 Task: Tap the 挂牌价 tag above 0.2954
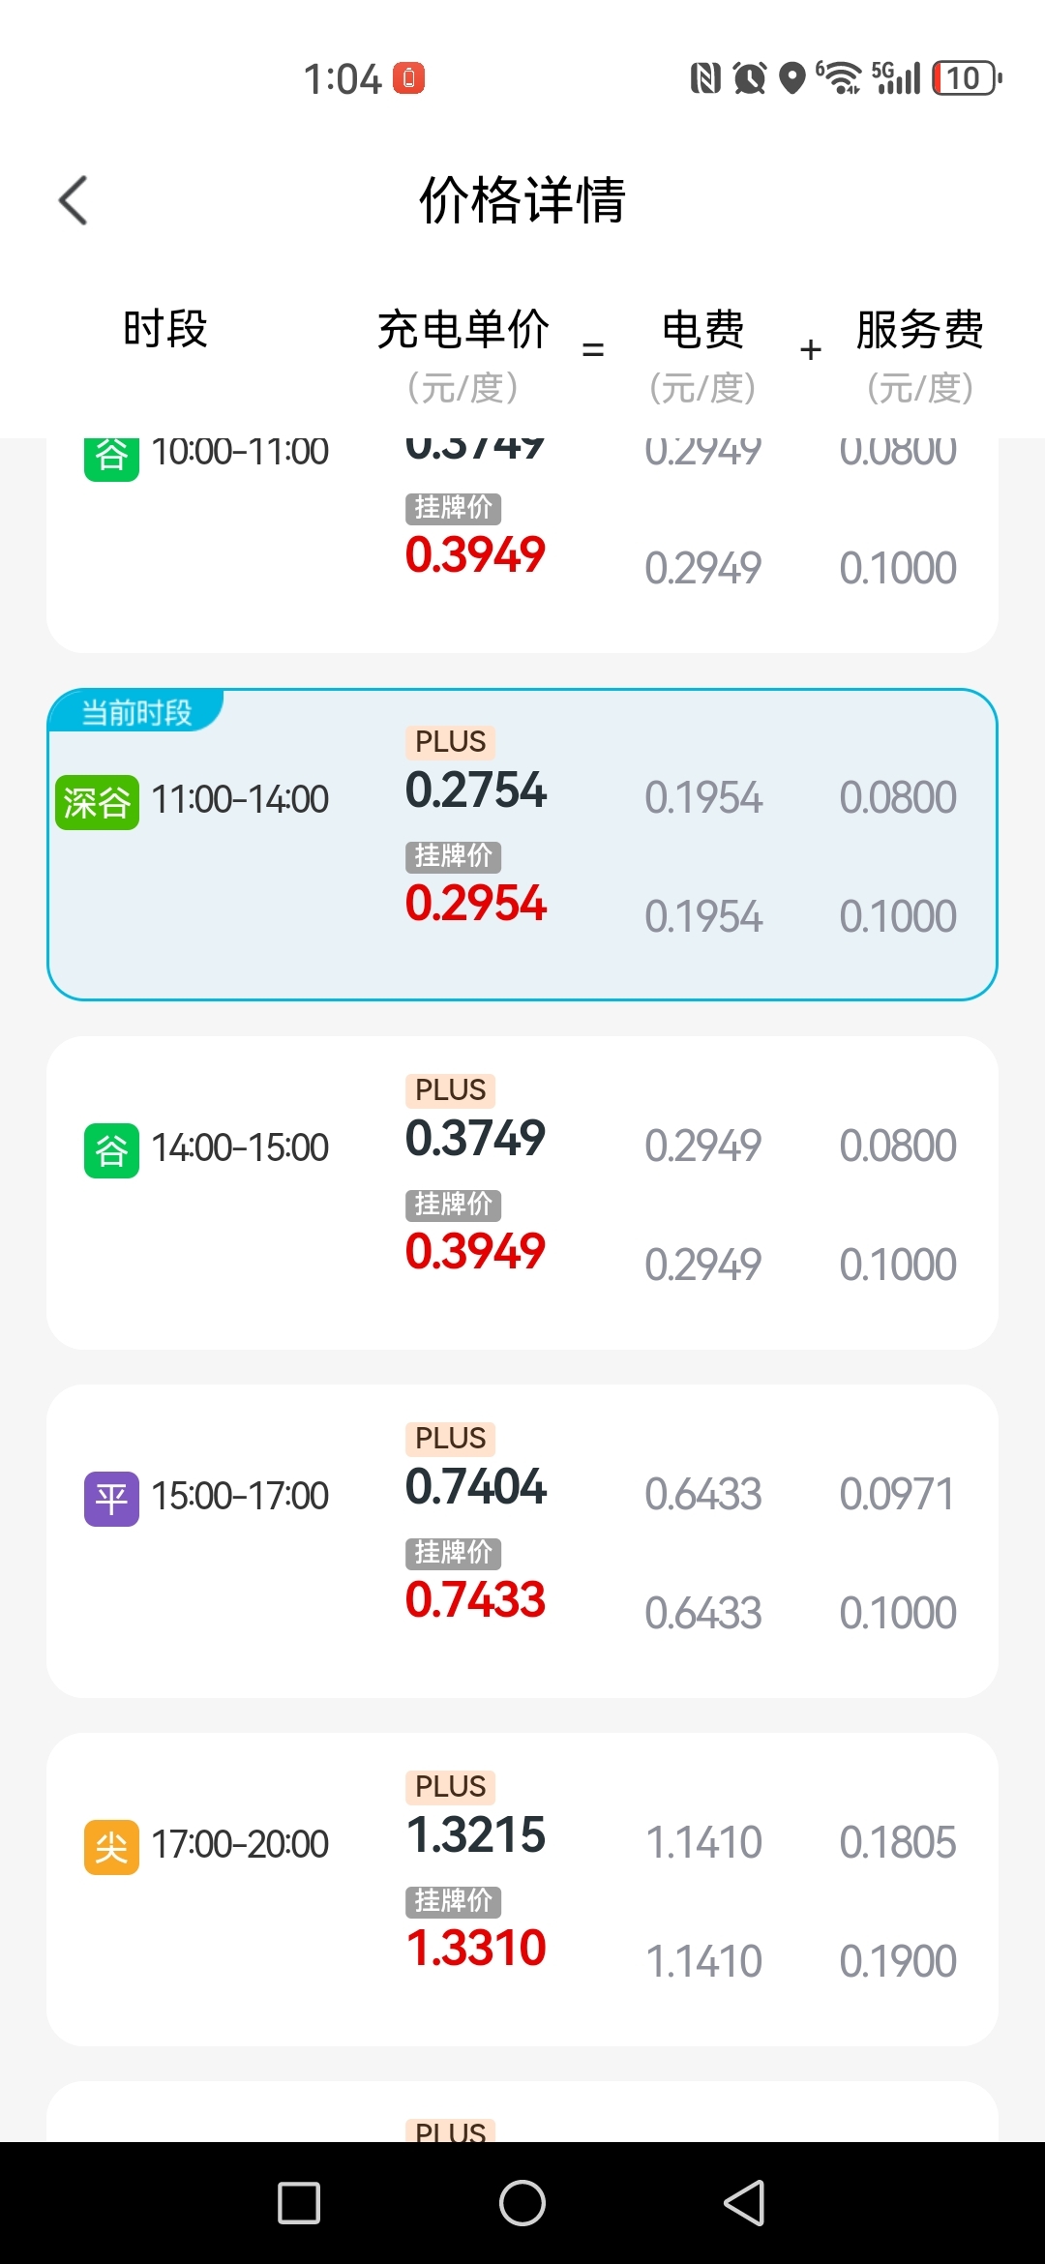pyautogui.click(x=453, y=856)
